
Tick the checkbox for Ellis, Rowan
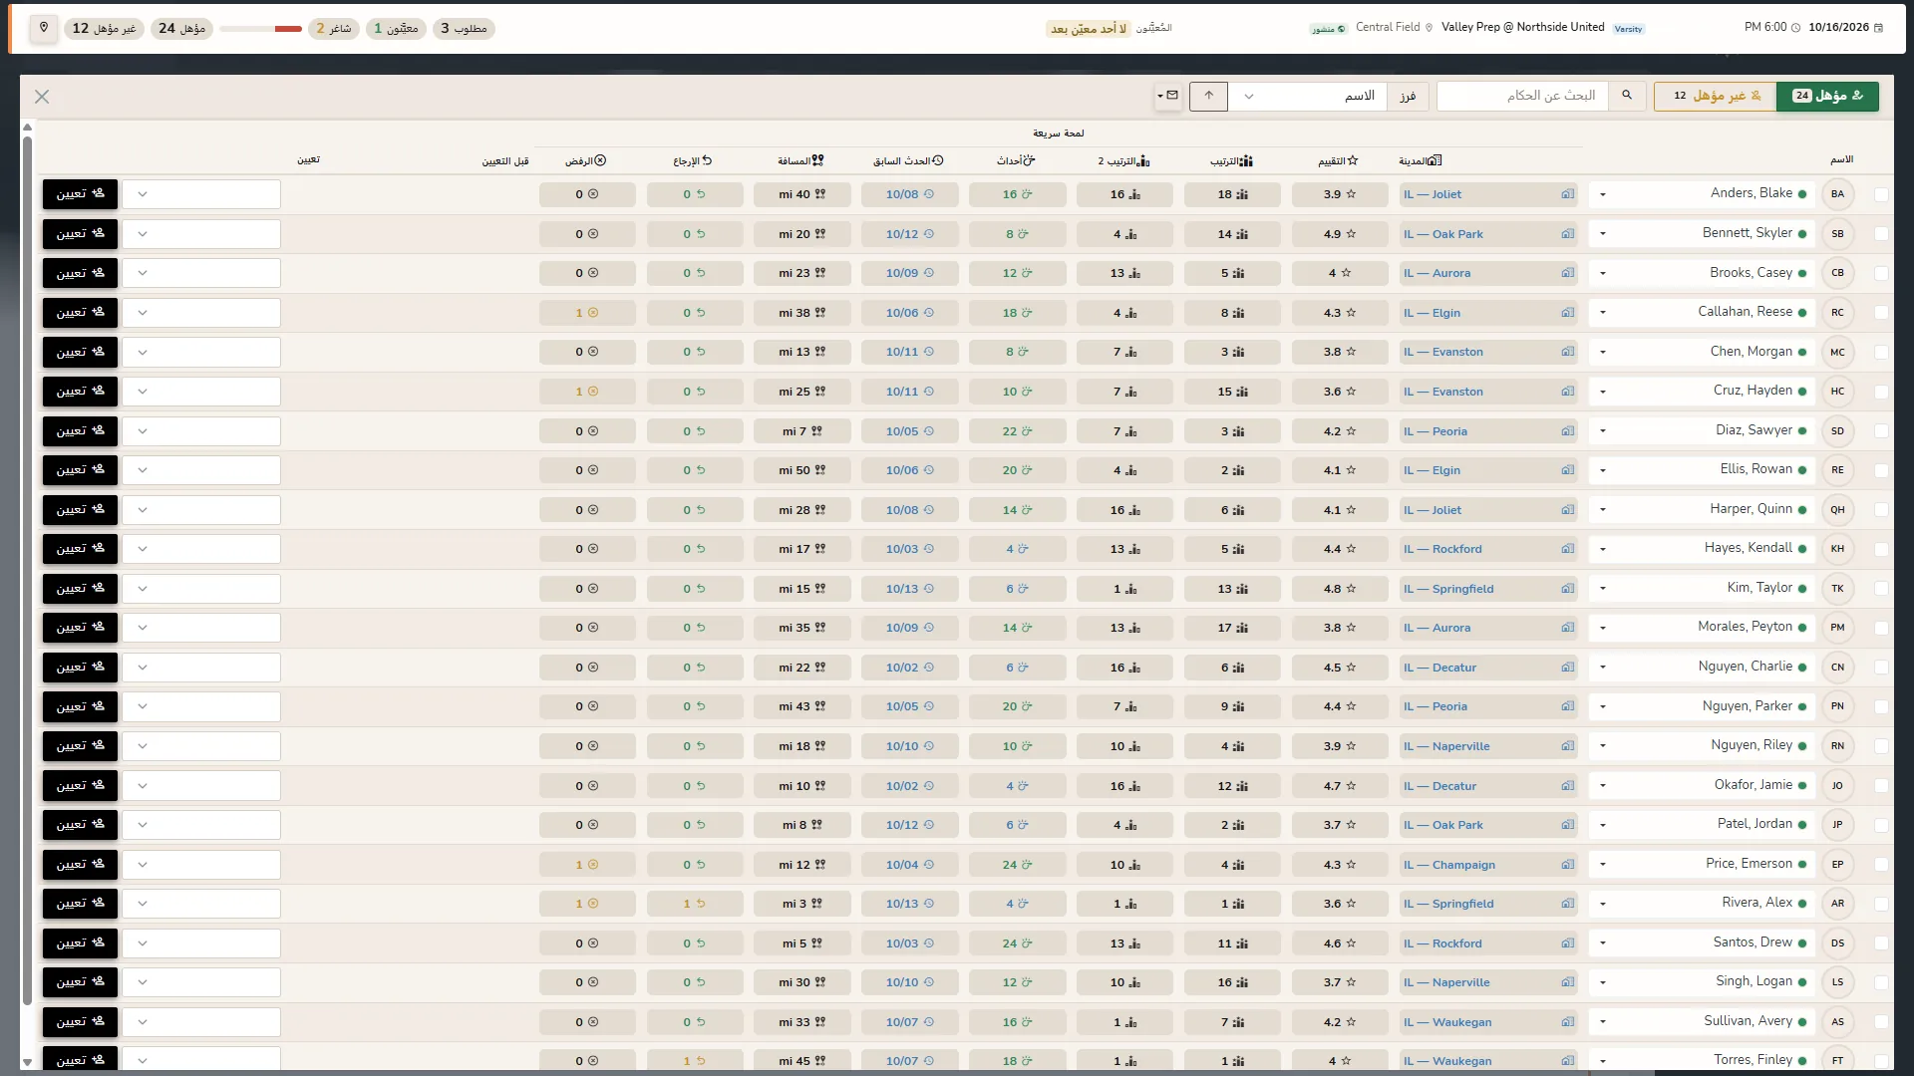coord(1881,470)
